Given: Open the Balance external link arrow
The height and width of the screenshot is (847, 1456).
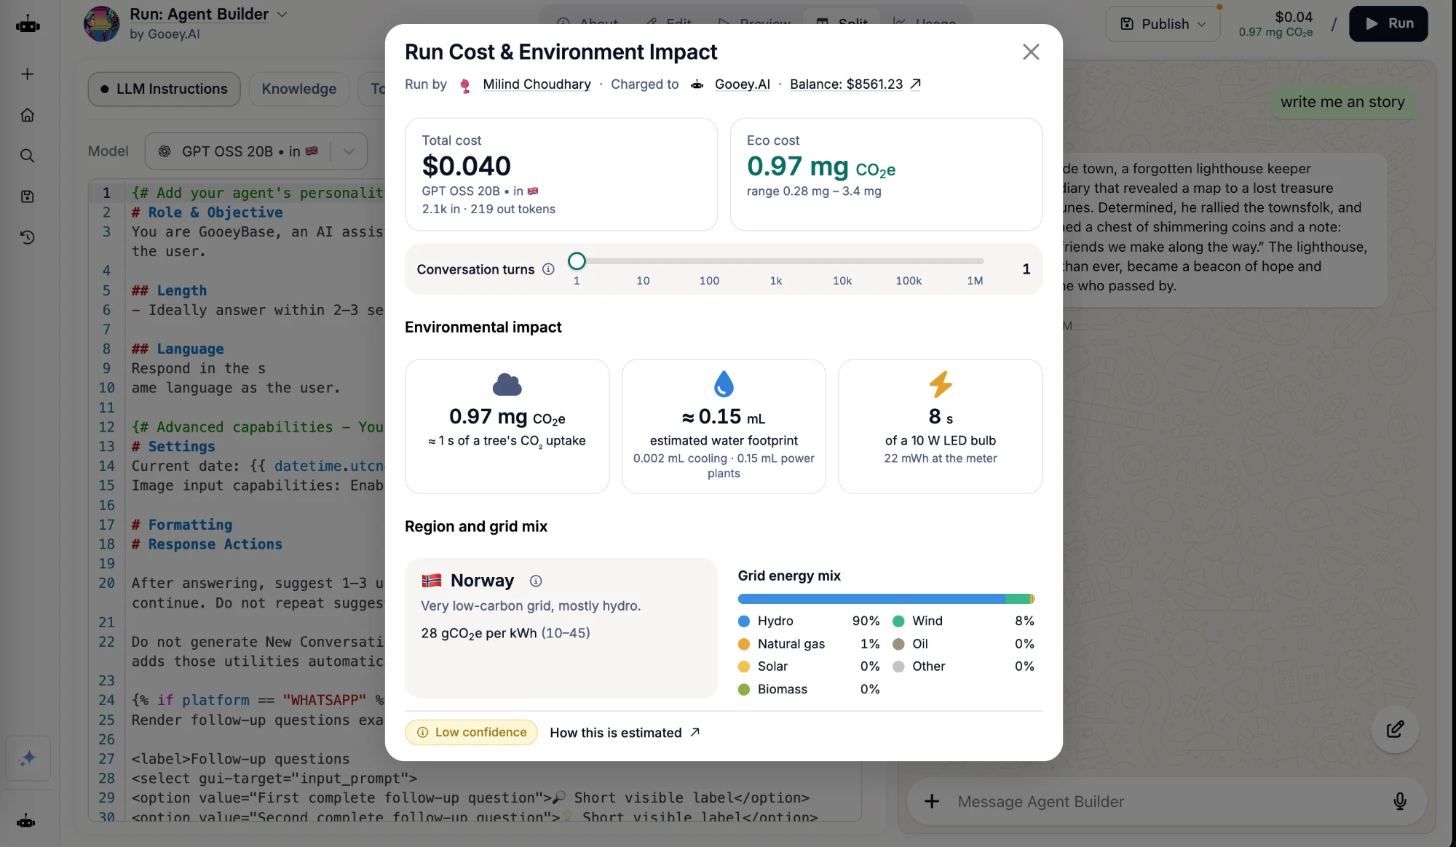Looking at the screenshot, I should coord(916,84).
